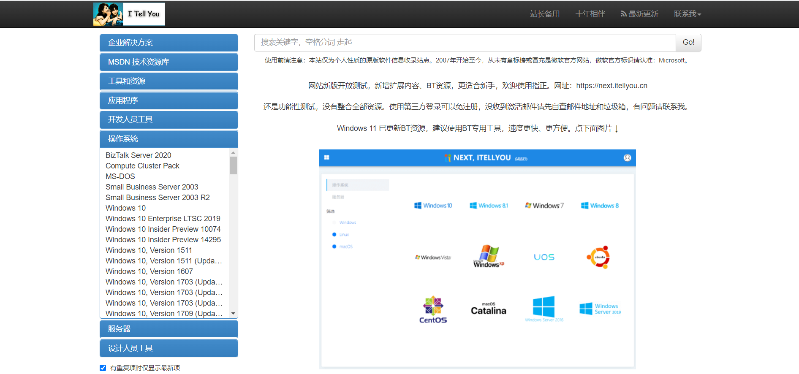The image size is (799, 374).
Task: Expand the 开发人员工具 category
Action: coord(169,119)
